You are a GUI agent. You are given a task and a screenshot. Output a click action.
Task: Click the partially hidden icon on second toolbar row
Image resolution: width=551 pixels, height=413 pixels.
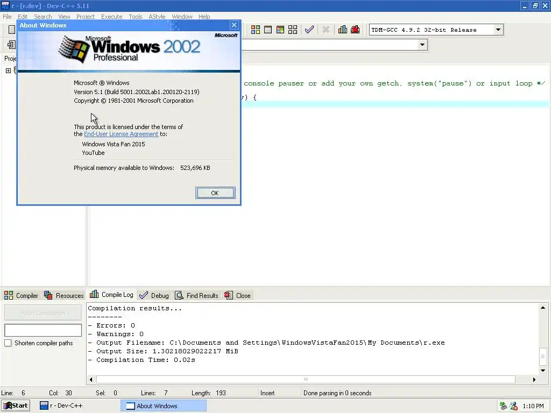(12, 45)
